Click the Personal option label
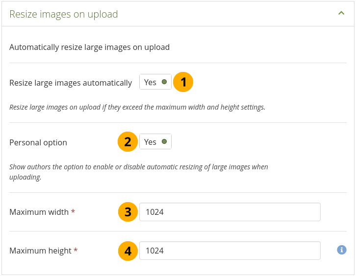The height and width of the screenshot is (276, 356). click(38, 142)
